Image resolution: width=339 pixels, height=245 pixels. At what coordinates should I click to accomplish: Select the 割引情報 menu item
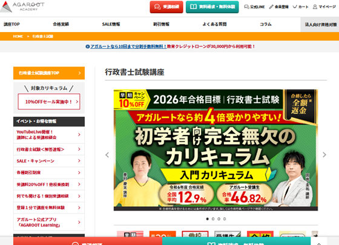(161, 24)
